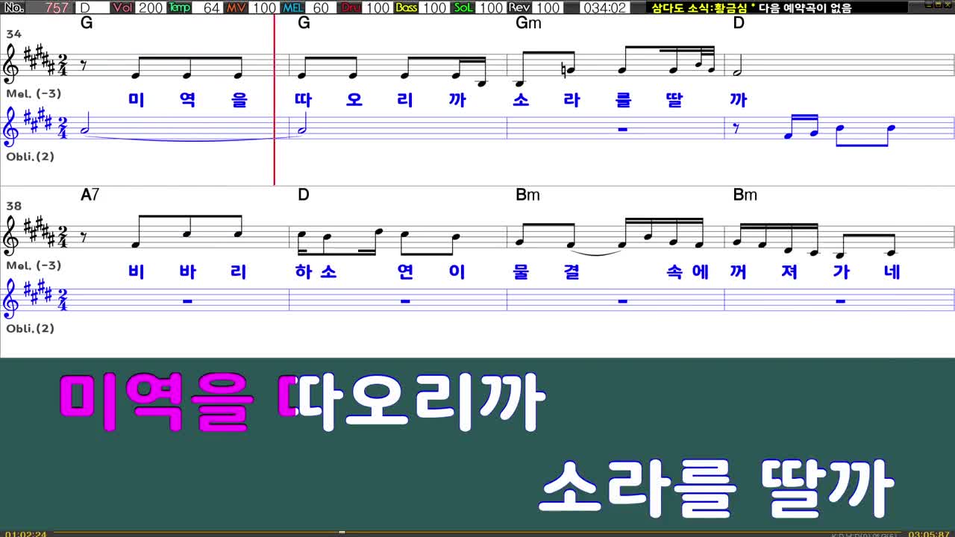Click the red Vol label

pos(123,7)
